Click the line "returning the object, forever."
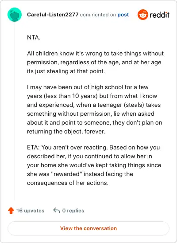177x243 pixels. coord(66,132)
